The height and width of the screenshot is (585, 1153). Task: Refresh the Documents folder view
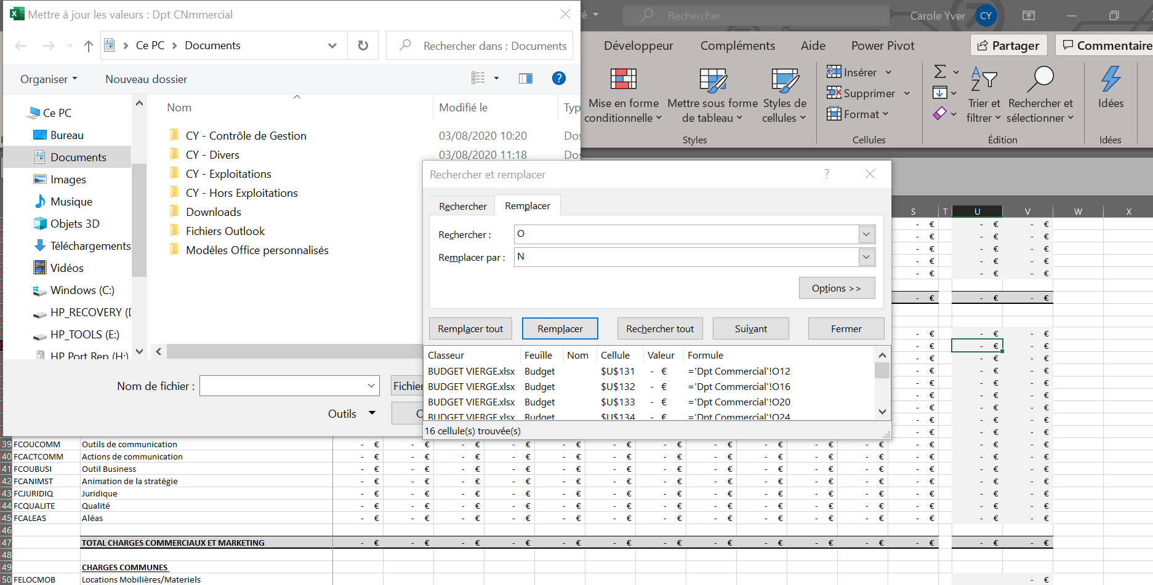tap(363, 46)
